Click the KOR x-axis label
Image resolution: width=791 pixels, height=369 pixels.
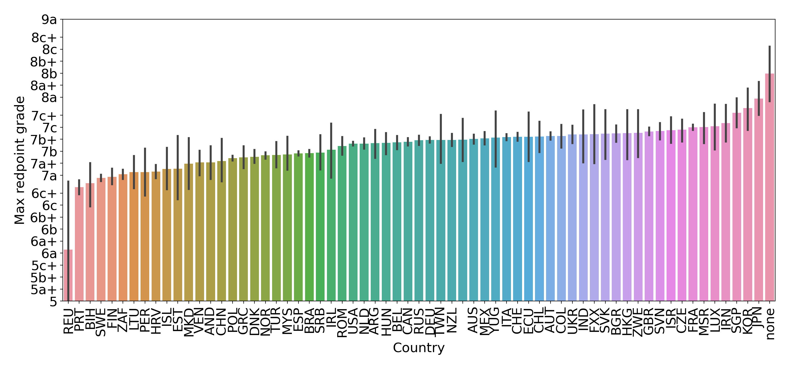pos(747,321)
